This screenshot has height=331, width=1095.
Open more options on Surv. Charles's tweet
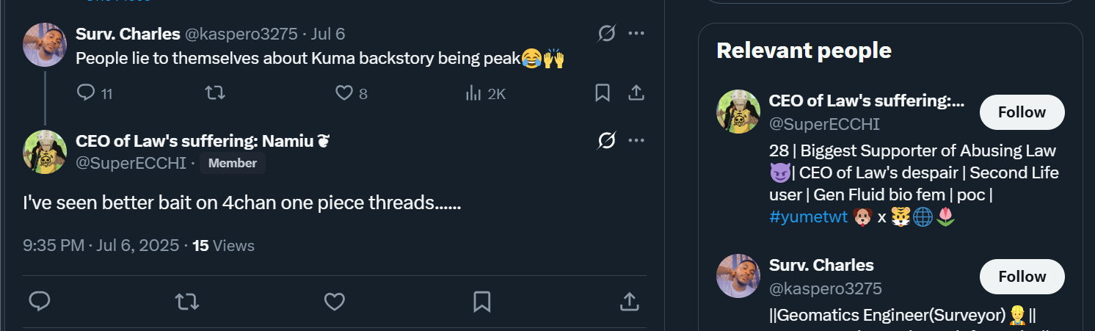636,34
